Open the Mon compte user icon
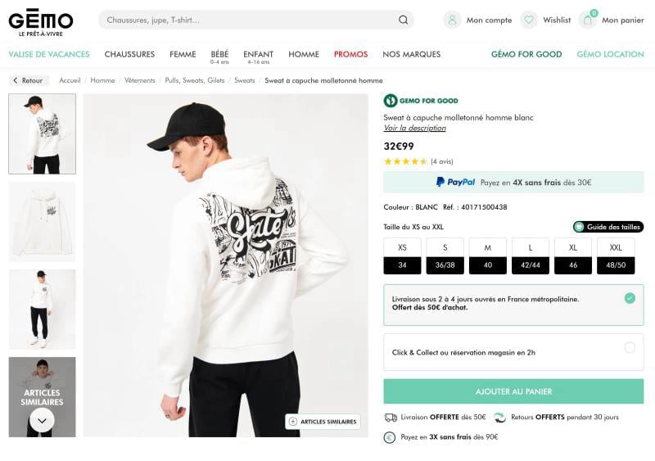This screenshot has width=655, height=461. tap(453, 20)
